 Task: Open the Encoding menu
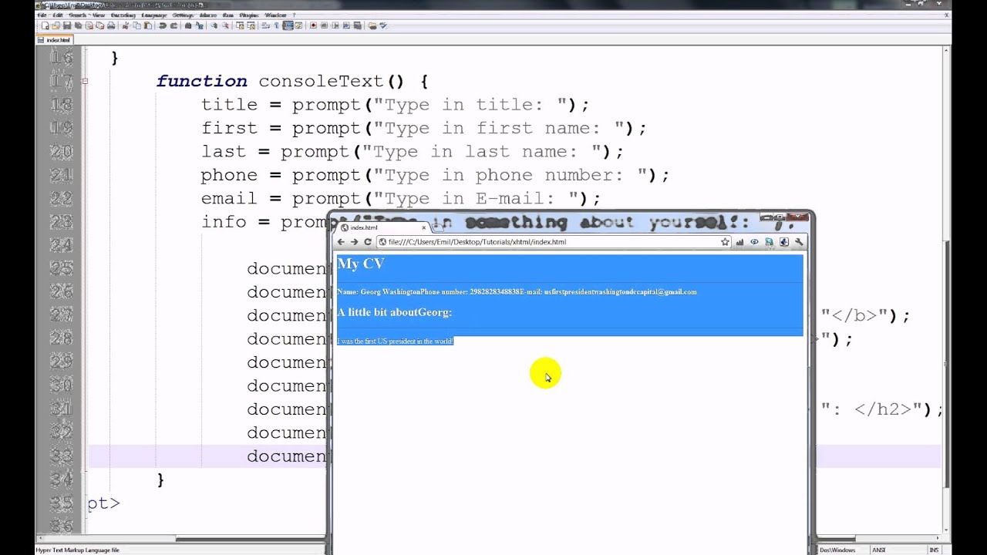click(123, 15)
